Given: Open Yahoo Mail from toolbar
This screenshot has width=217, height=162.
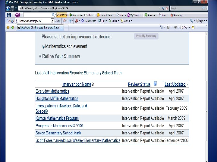Looking at the screenshot, I should coord(120,15).
